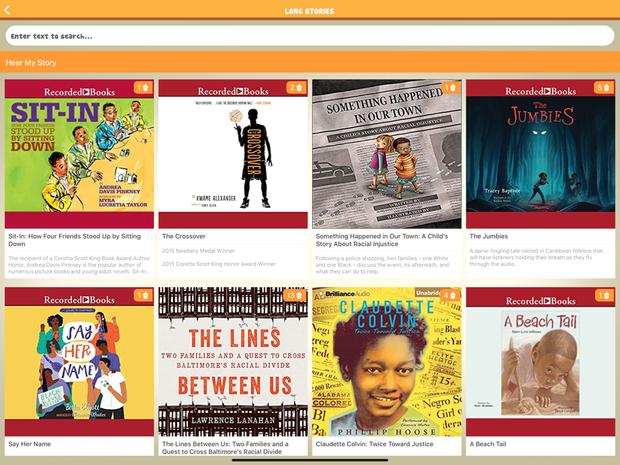Image resolution: width=620 pixels, height=465 pixels.
Task: Go back using the arrow icon
Action: pos(7,11)
